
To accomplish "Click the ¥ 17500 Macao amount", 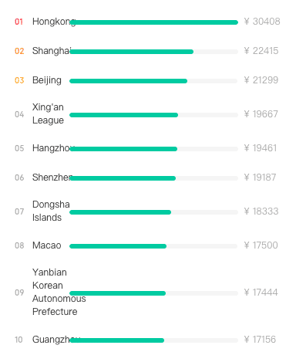I will [261, 245].
